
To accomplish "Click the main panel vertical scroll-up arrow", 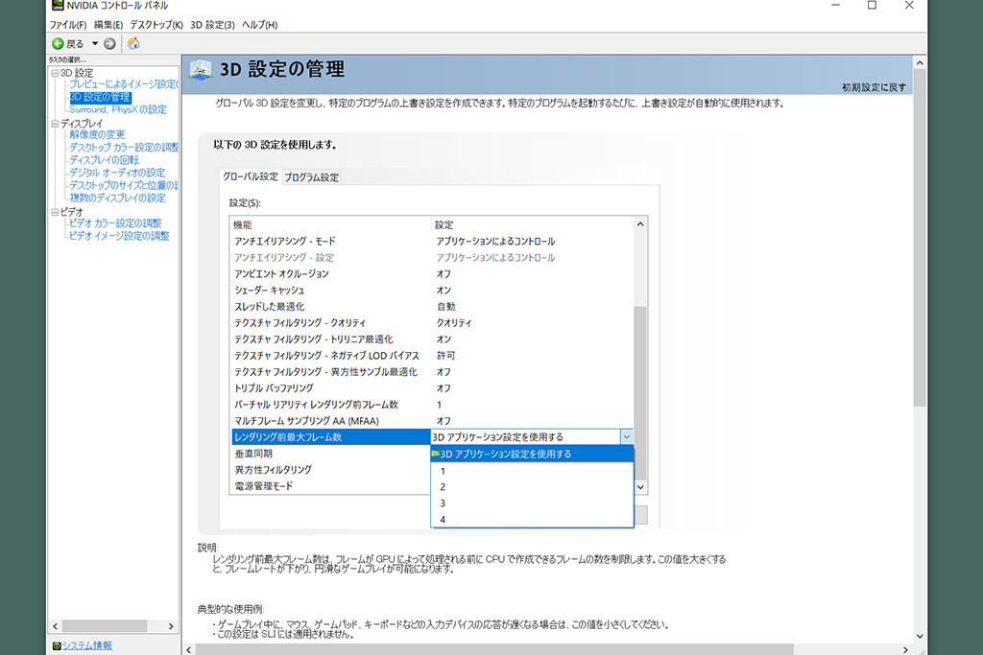I will (920, 62).
